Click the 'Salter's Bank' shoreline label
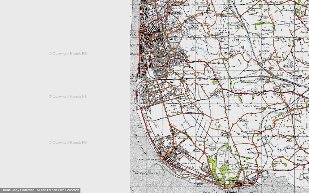Image resolution: width=309 pixels, height=193 pixels. [x=146, y=173]
